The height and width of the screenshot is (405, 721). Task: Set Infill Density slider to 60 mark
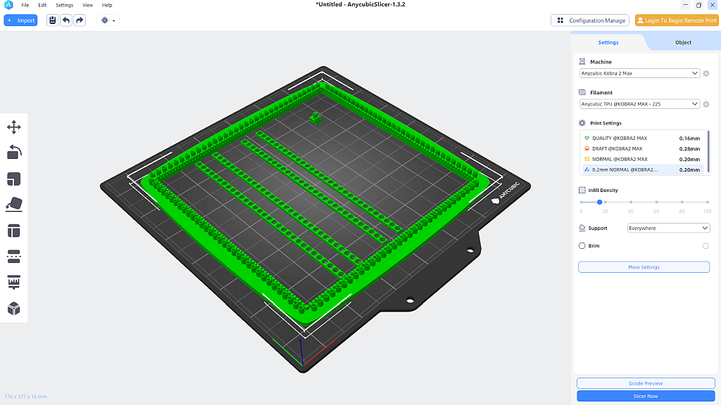click(x=656, y=202)
